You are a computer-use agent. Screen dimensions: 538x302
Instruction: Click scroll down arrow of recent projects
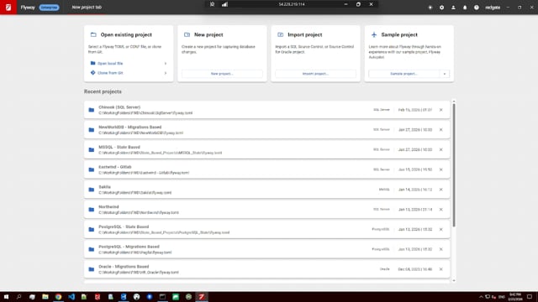pos(454,280)
